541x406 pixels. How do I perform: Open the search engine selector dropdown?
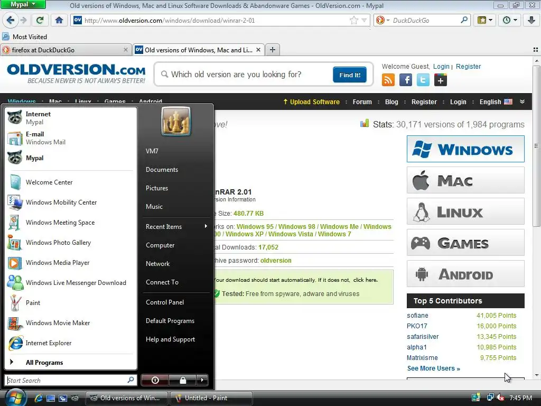(383, 21)
